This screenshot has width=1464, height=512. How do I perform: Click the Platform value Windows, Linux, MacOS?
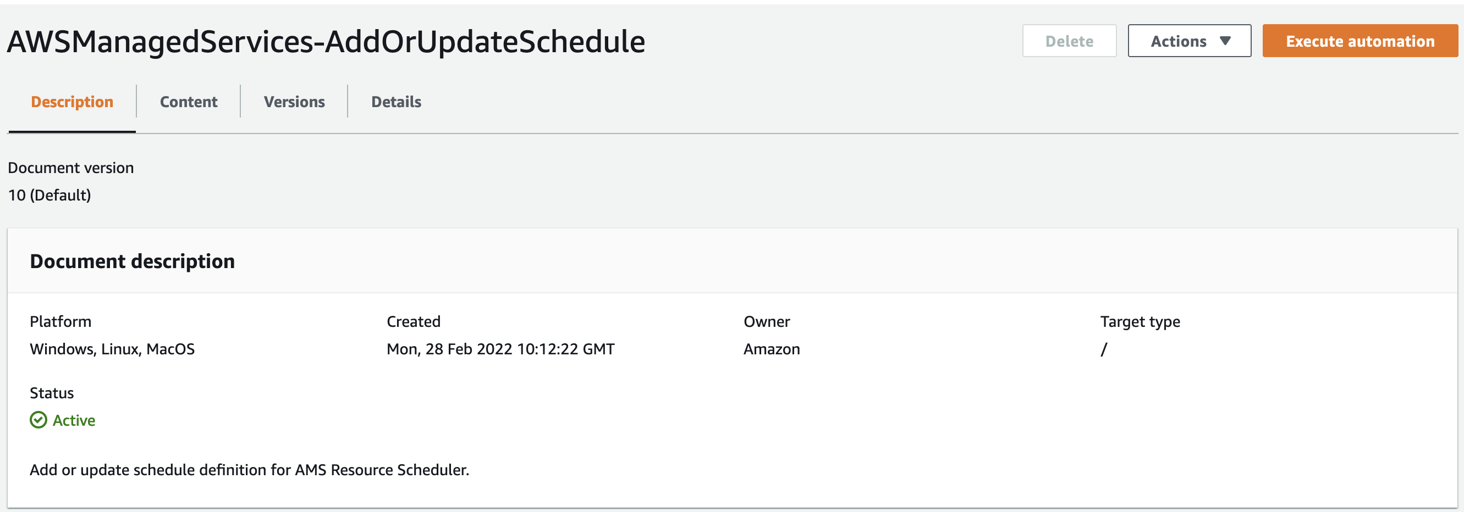point(112,348)
